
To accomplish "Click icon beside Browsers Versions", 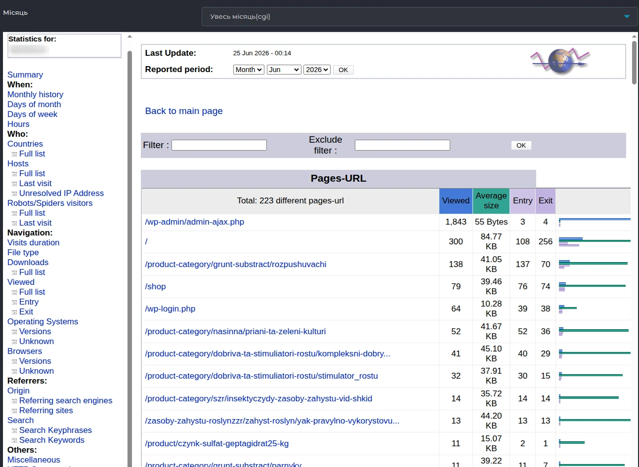I will point(14,361).
